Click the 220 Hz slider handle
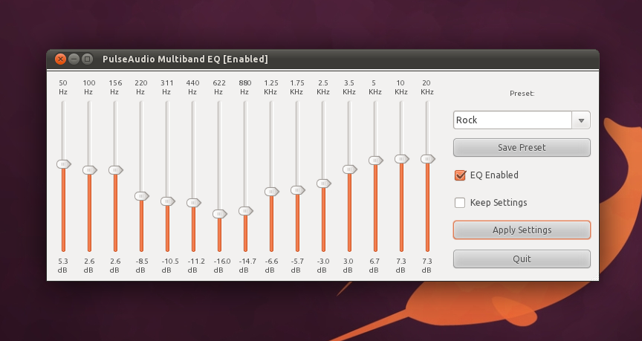This screenshot has height=341, width=642. coord(141,196)
